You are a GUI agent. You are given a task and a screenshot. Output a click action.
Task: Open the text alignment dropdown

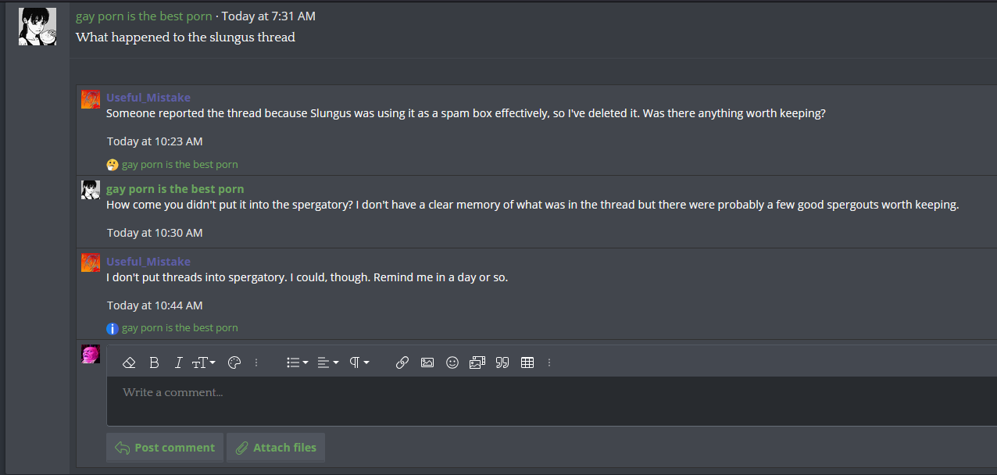[x=328, y=362]
